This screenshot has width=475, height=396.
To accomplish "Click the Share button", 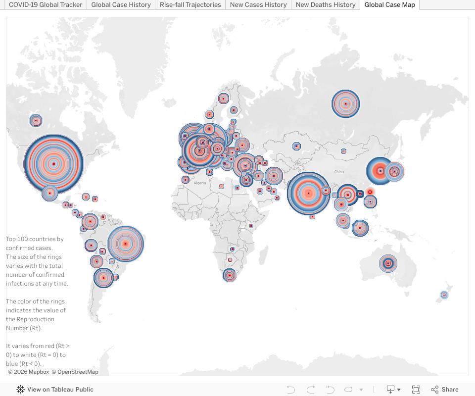I will [x=445, y=390].
